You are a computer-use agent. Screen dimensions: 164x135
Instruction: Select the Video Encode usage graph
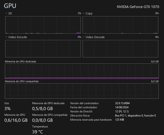click(x=43, y=49)
